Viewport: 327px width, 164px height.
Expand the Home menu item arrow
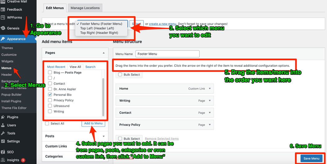point(210,89)
